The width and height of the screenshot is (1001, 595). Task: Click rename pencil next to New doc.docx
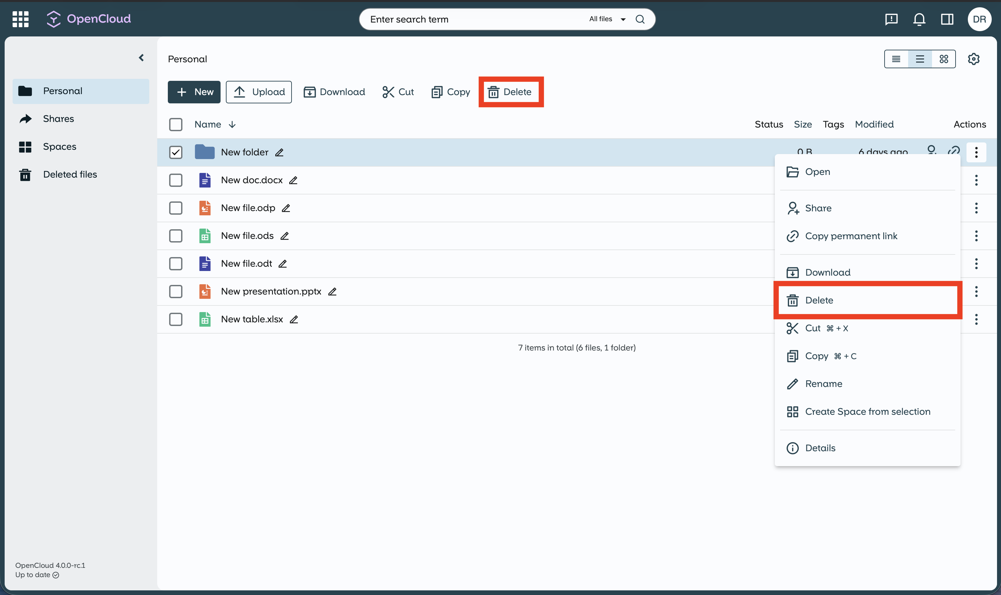pyautogui.click(x=293, y=181)
